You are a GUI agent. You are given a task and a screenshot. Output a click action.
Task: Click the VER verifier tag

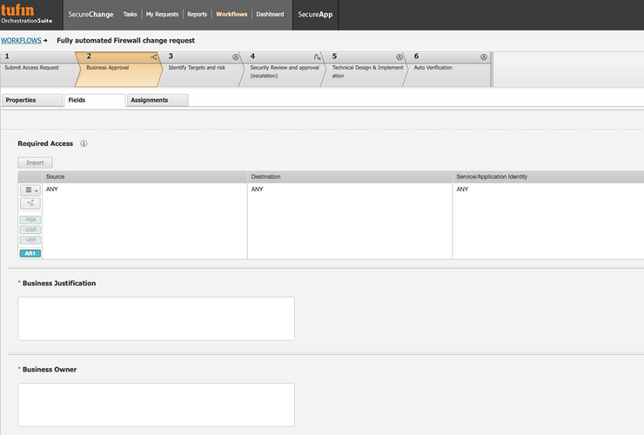tap(30, 240)
